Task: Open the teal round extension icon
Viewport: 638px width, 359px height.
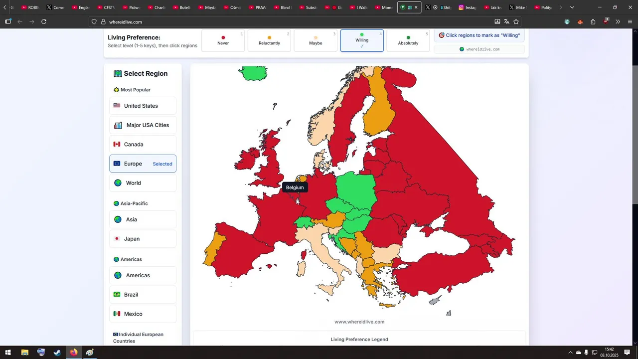Action: point(567,22)
